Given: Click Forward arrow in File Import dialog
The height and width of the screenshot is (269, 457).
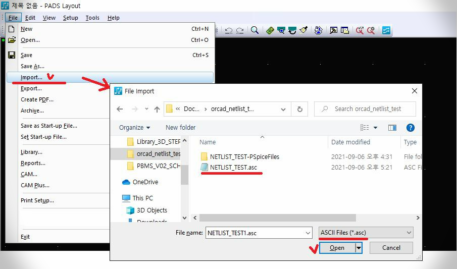Looking at the screenshot, I should tap(134, 109).
